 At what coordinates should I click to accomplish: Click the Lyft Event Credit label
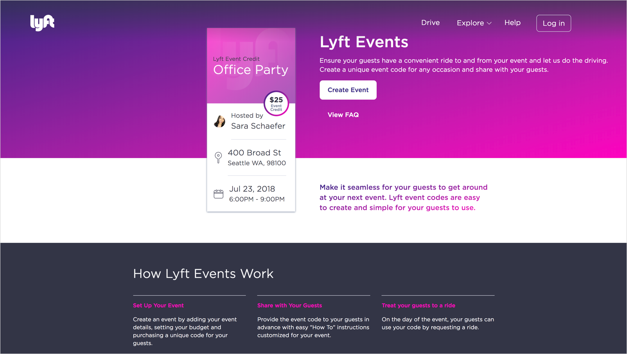click(x=236, y=59)
